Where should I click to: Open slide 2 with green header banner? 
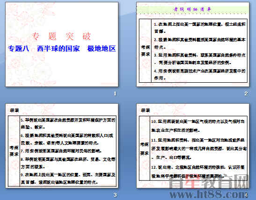[x=193, y=44]
